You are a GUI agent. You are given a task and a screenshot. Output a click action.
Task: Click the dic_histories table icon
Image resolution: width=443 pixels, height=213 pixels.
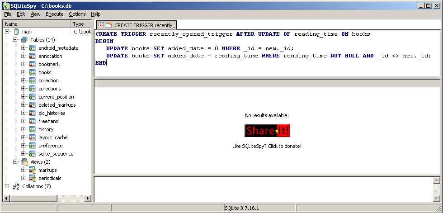tap(32, 113)
